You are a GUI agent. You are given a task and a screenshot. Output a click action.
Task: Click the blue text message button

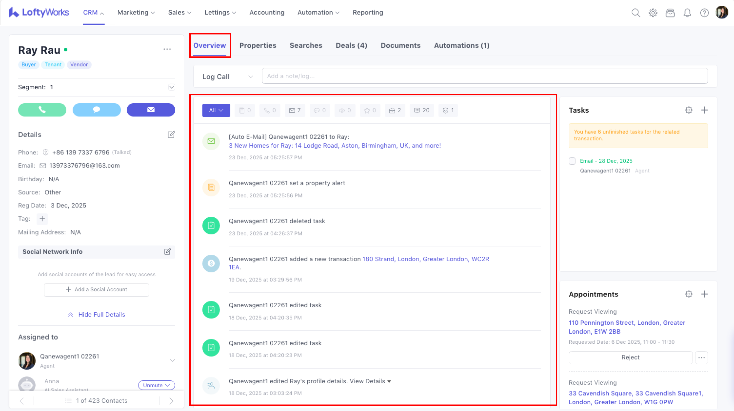point(97,110)
